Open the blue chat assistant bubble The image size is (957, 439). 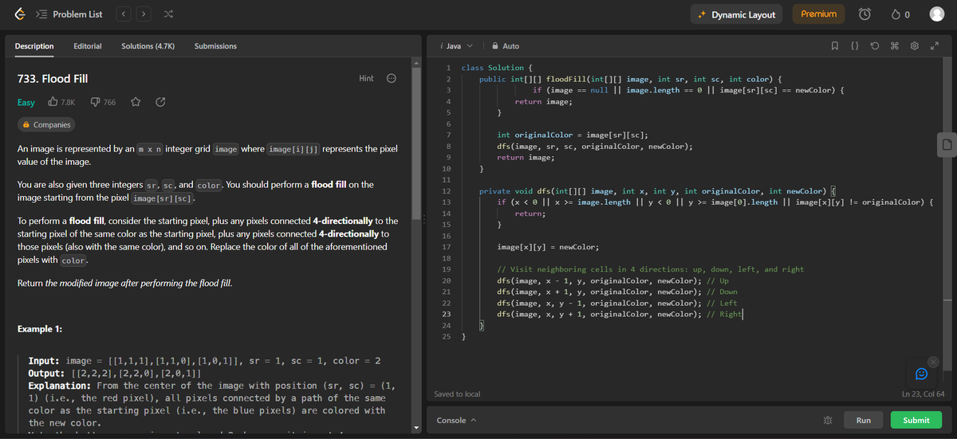[x=921, y=373]
